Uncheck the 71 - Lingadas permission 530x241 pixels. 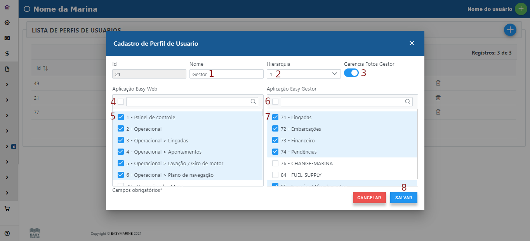click(x=275, y=117)
